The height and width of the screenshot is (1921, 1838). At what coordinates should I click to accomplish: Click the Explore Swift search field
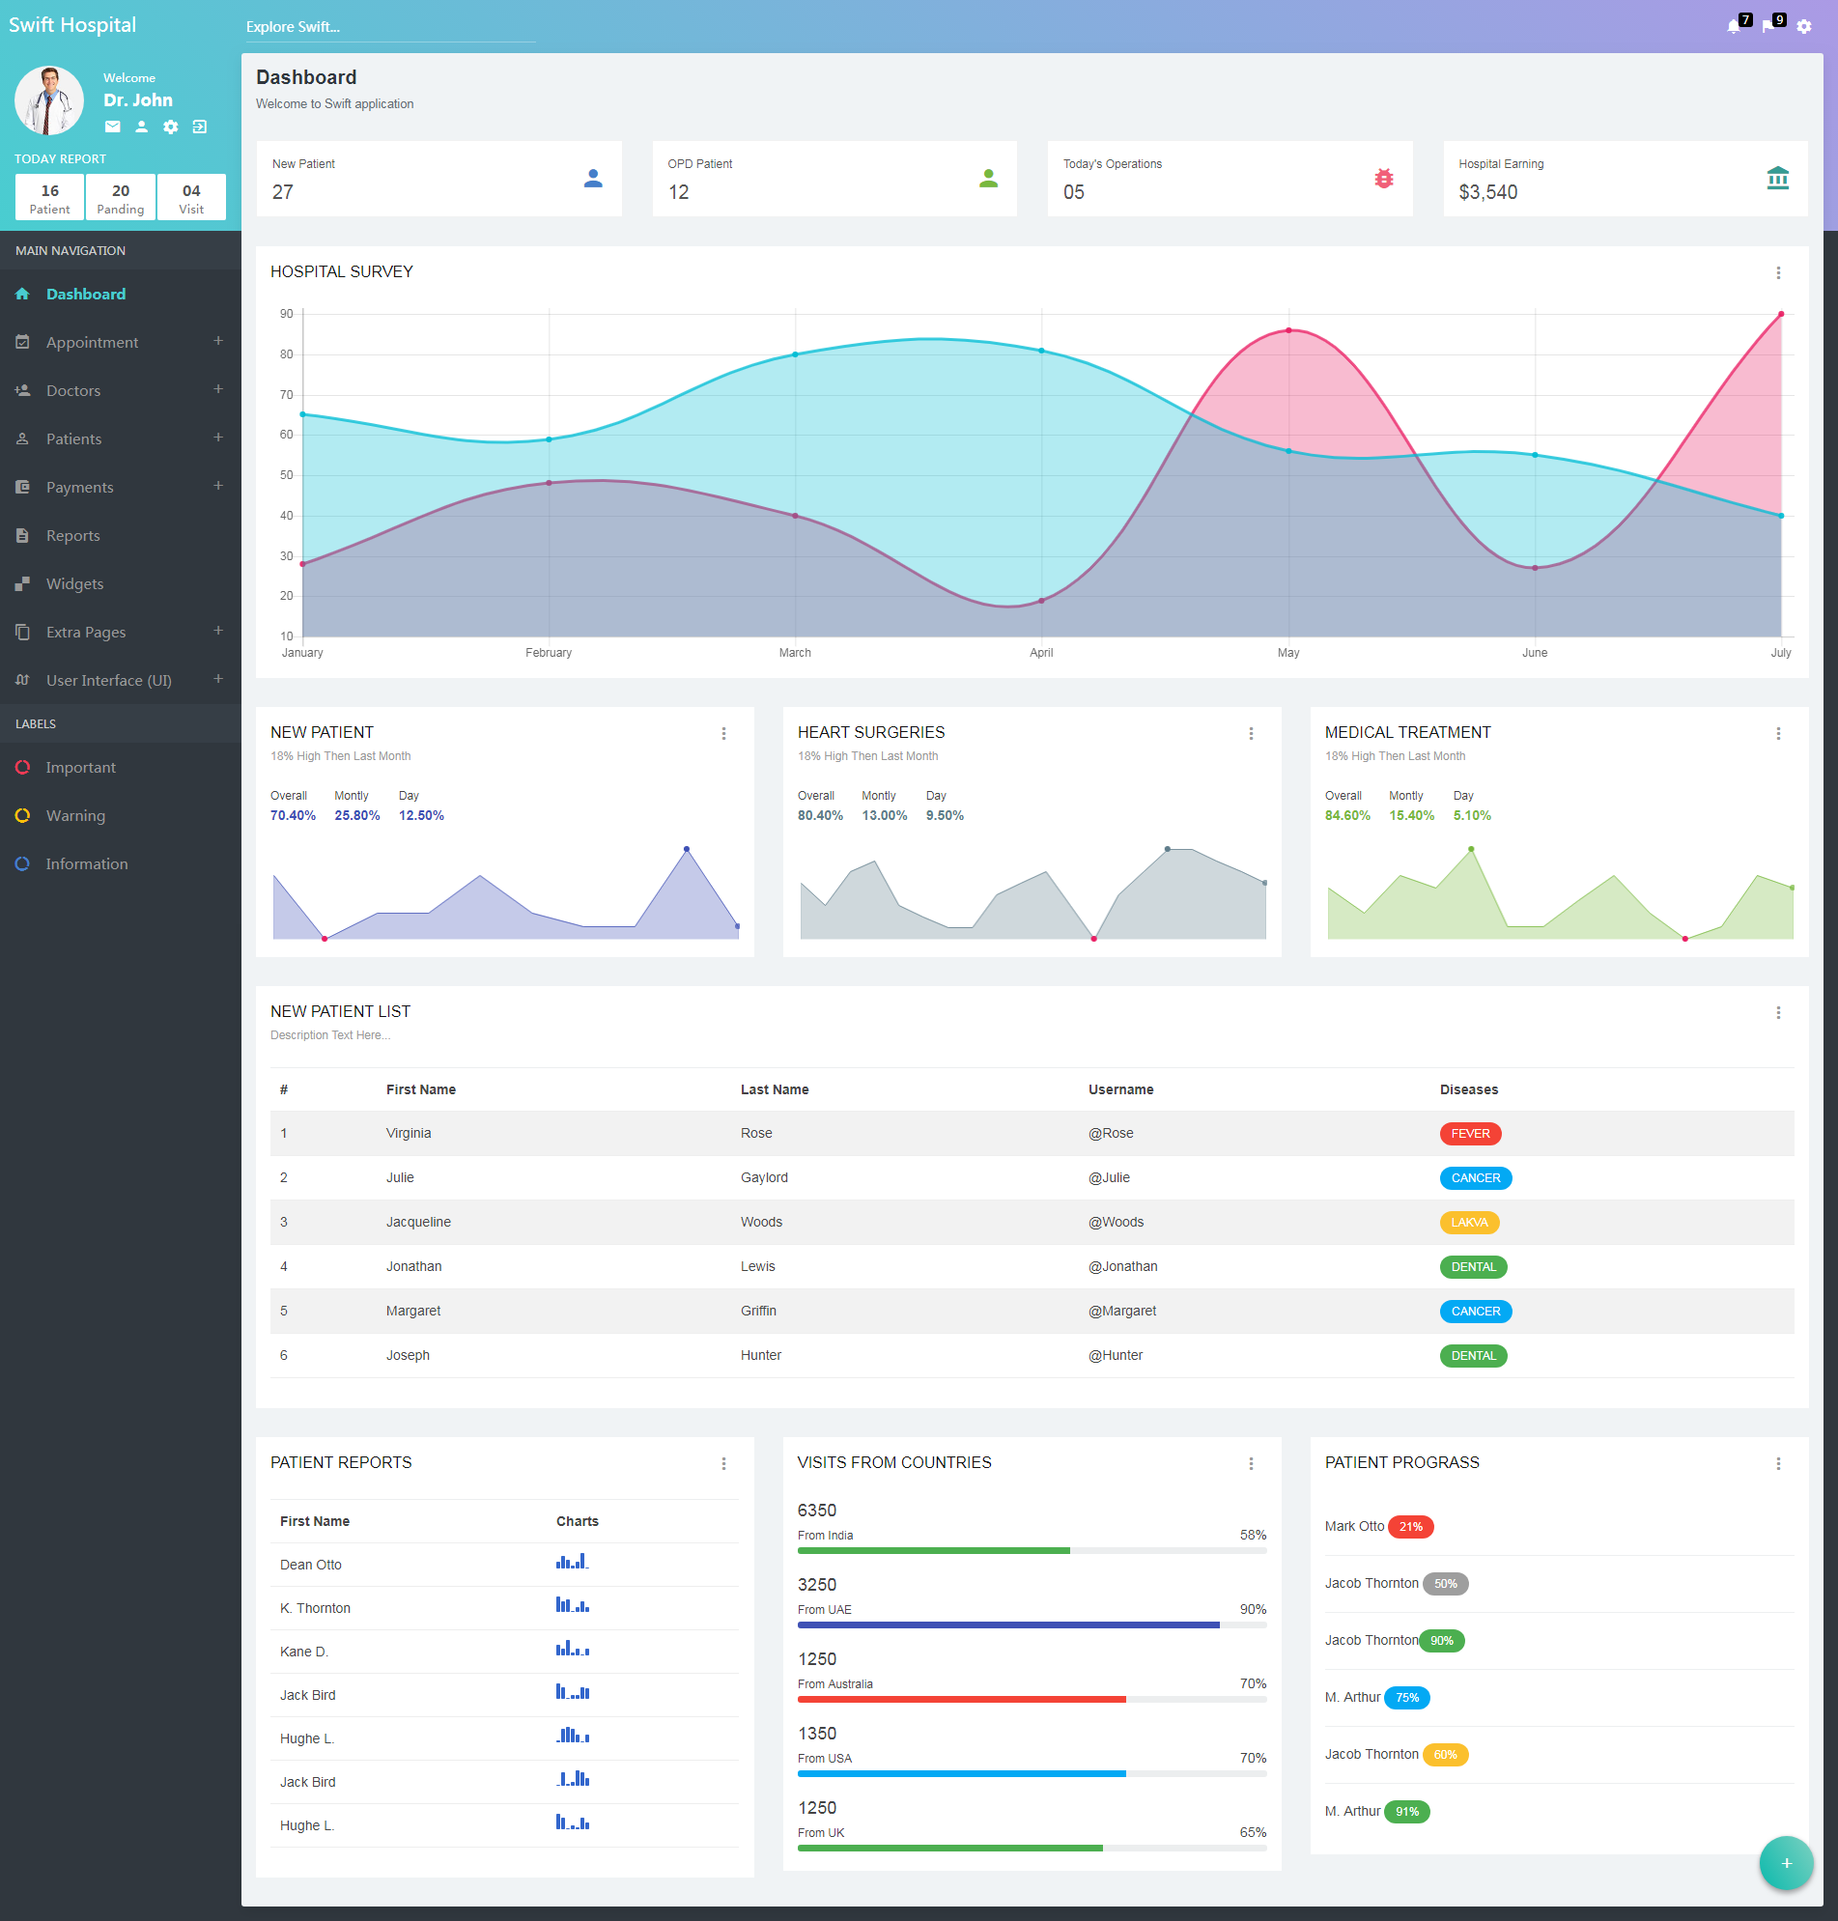point(390,27)
